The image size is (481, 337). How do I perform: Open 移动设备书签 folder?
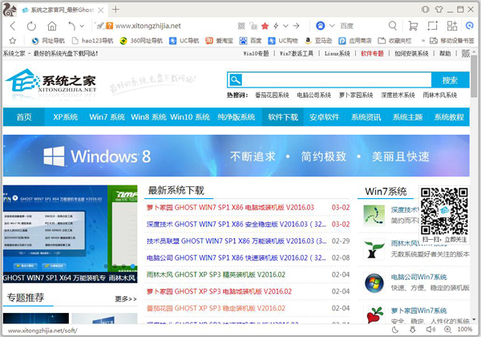pos(452,40)
